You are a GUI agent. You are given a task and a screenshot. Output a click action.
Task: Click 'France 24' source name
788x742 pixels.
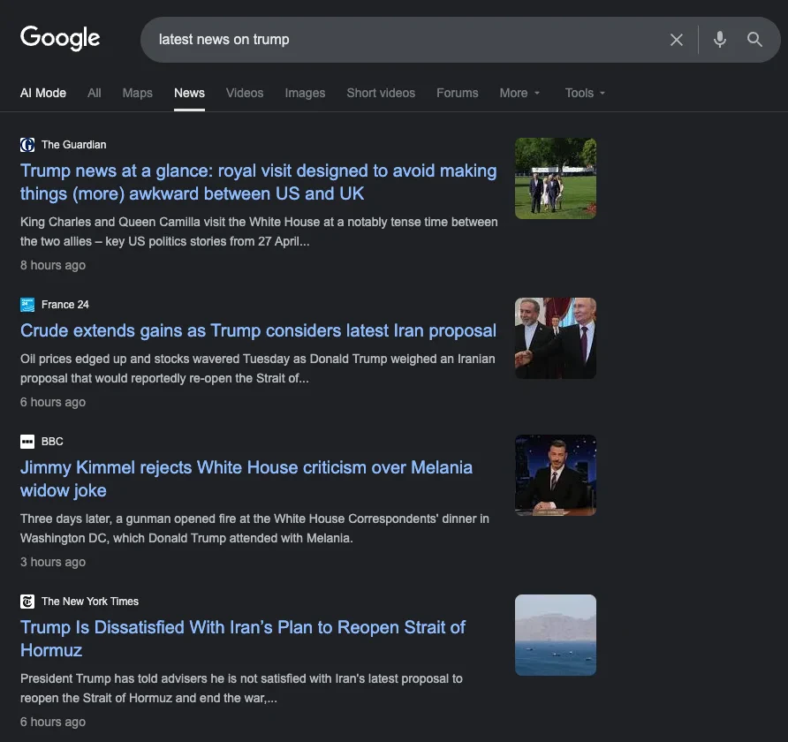[x=64, y=305]
